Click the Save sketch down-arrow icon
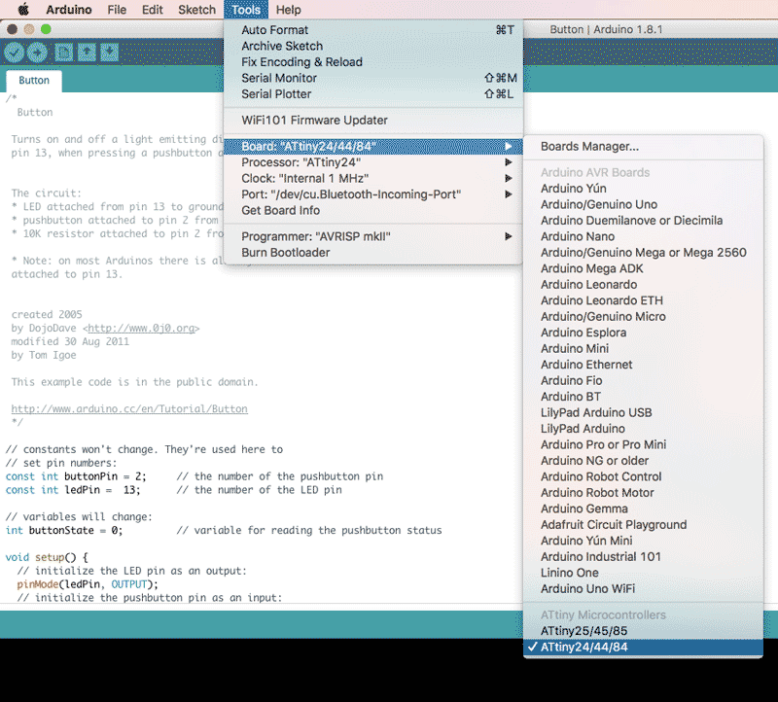 click(110, 53)
